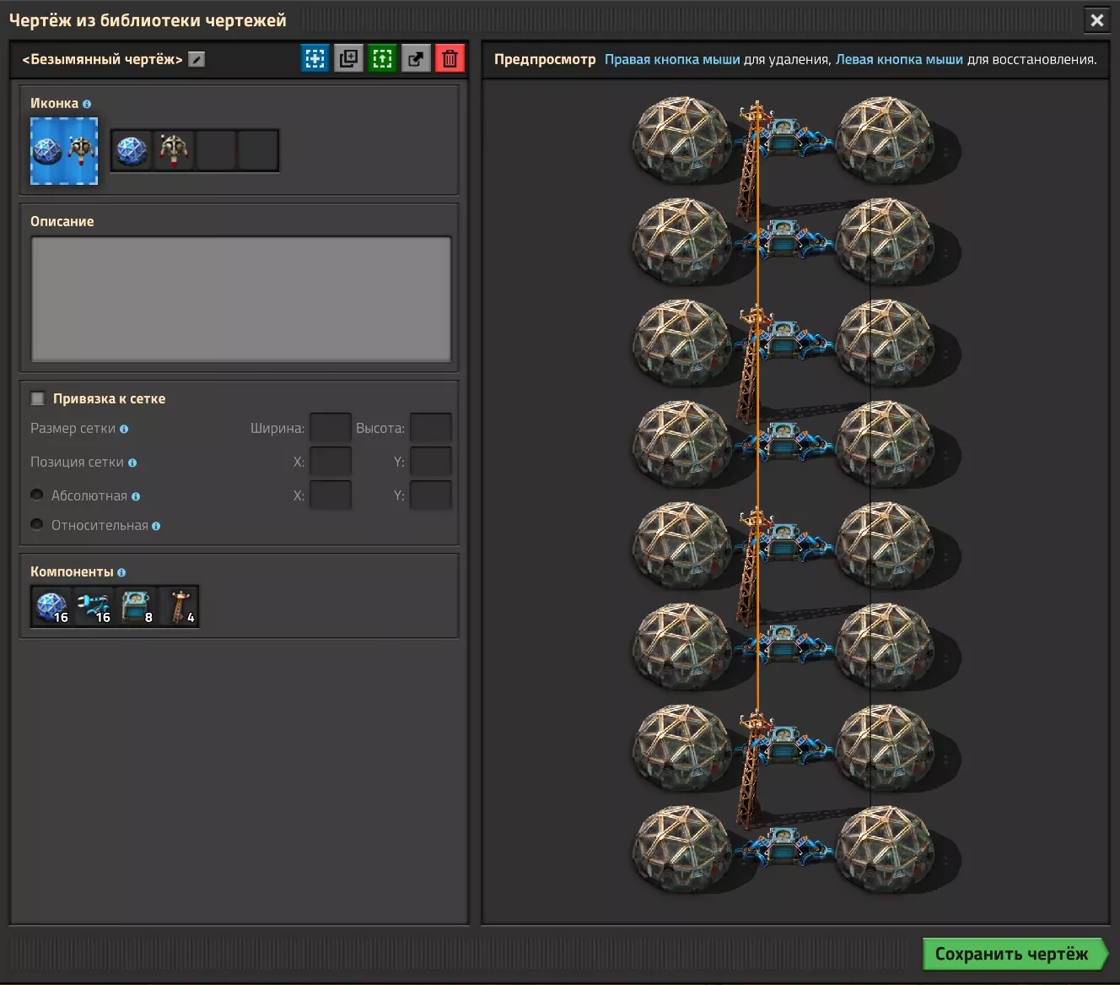This screenshot has width=1120, height=985.
Task: Open the info icon beside Абсолютная
Action: [136, 496]
